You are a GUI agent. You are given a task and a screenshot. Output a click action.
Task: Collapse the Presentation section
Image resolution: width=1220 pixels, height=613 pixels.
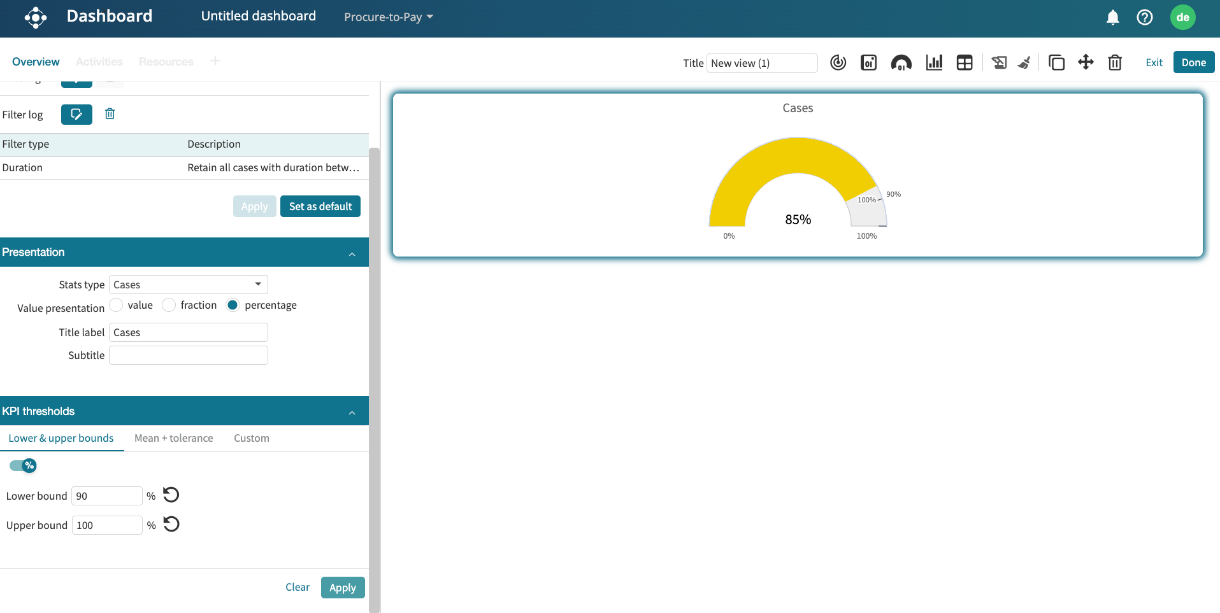[352, 253]
